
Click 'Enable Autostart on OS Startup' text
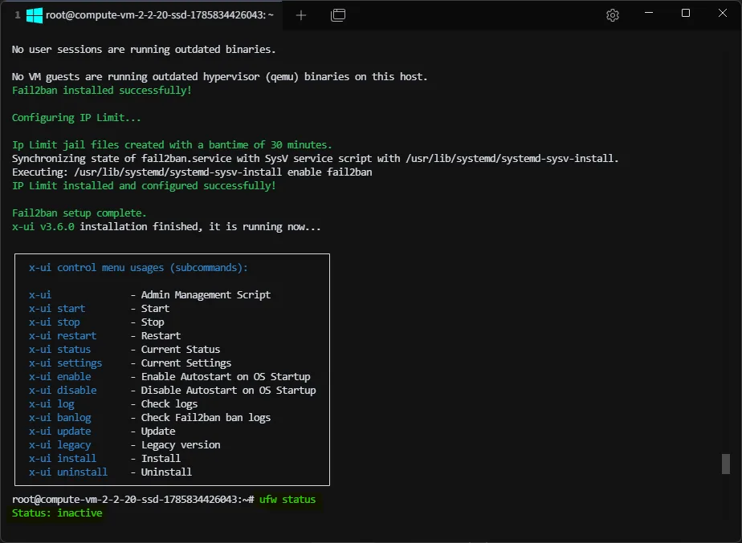(226, 377)
